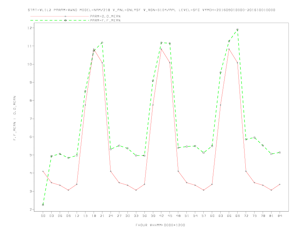The height and width of the screenshot is (235, 305).
Task: Click x-axis tick label 48
Action: [x=178, y=216]
